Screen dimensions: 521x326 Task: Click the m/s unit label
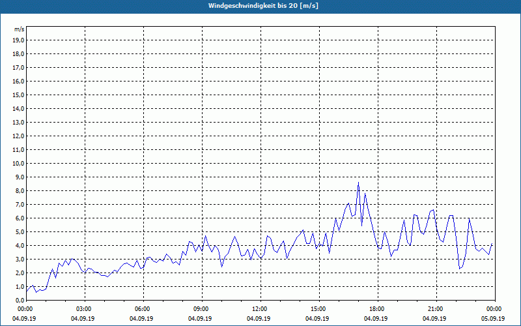20,29
